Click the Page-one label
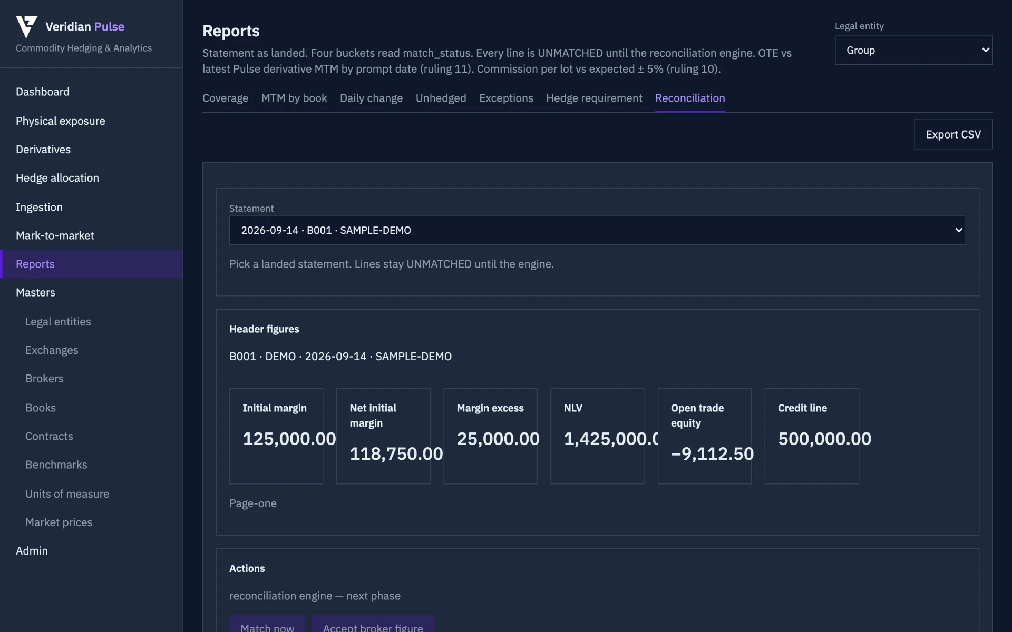The width and height of the screenshot is (1012, 632). point(252,503)
